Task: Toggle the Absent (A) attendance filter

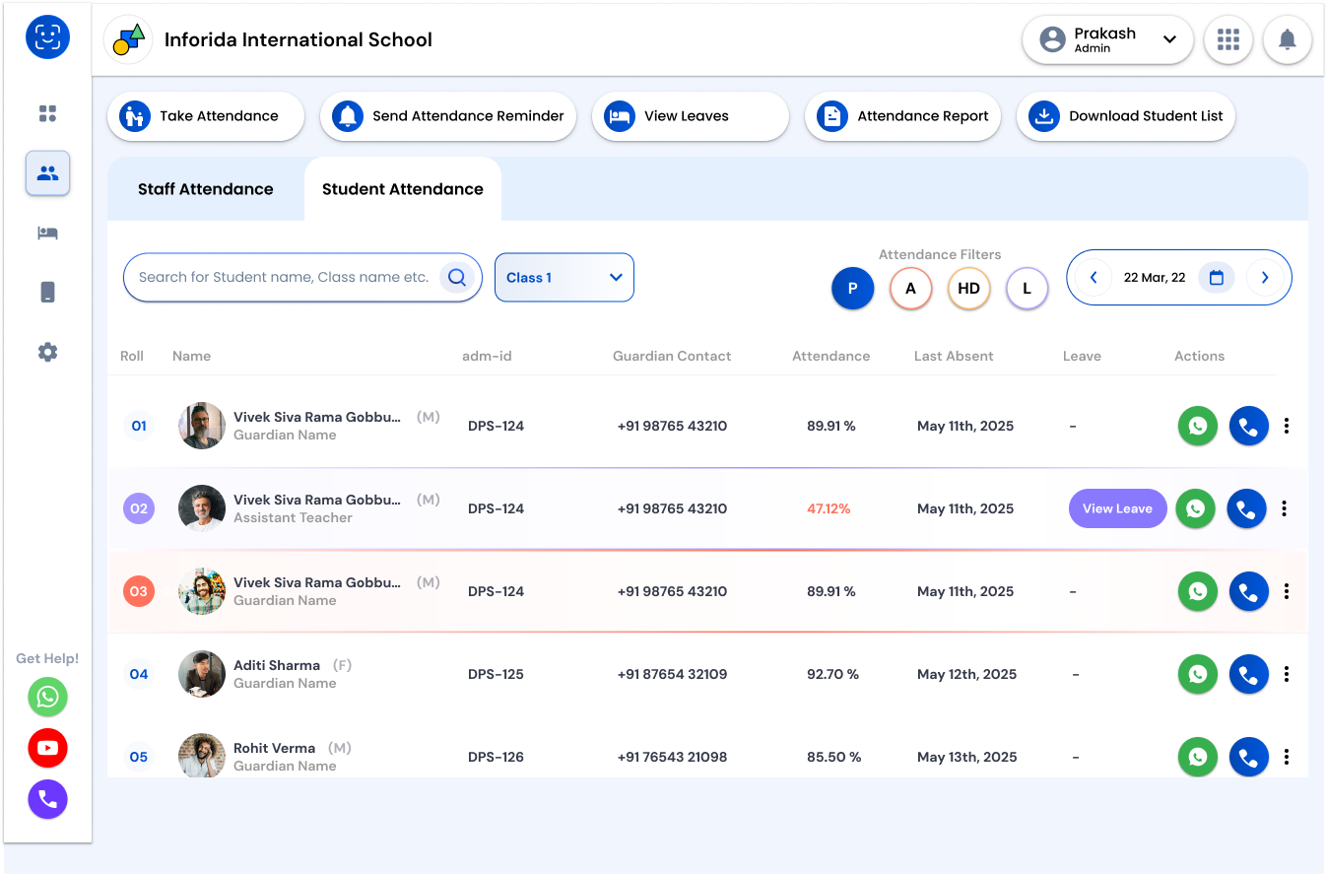Action: click(x=910, y=289)
